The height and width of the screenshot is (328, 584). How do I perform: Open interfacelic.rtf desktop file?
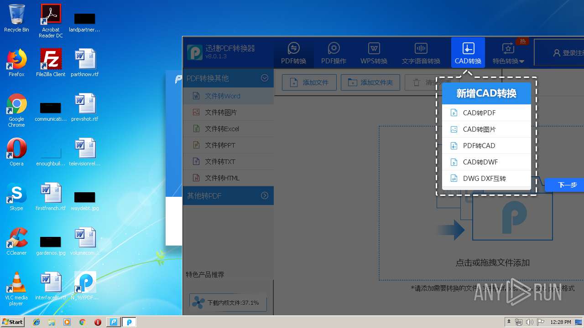coord(51,286)
